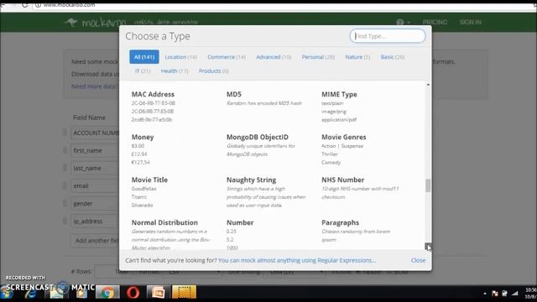Click the Windows Start button

[x=8, y=293]
